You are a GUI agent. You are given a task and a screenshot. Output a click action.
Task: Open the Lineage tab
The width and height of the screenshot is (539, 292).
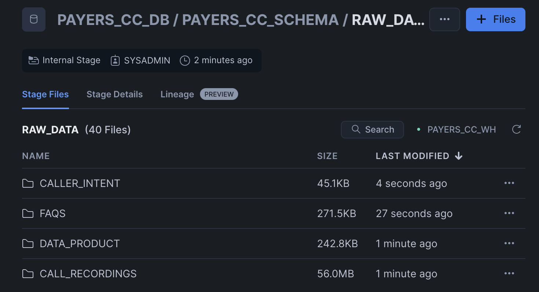coord(177,94)
